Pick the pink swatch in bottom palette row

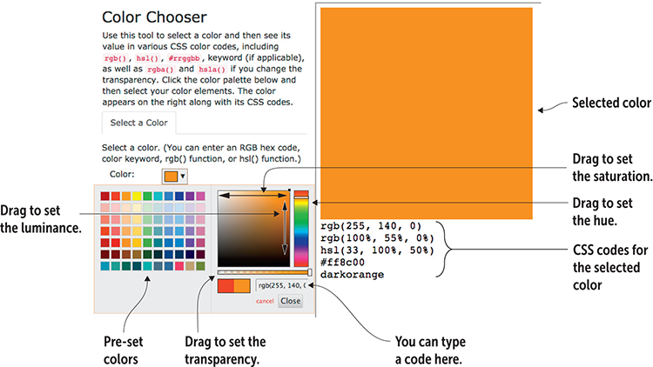pyautogui.click(x=178, y=266)
